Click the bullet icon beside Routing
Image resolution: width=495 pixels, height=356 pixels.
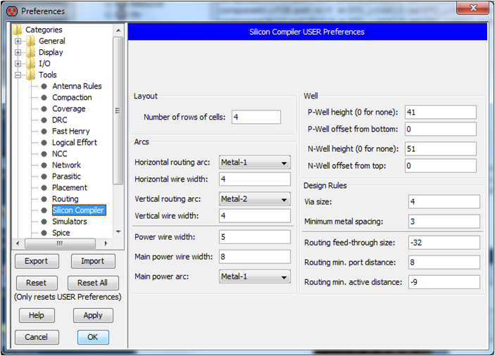click(x=44, y=199)
